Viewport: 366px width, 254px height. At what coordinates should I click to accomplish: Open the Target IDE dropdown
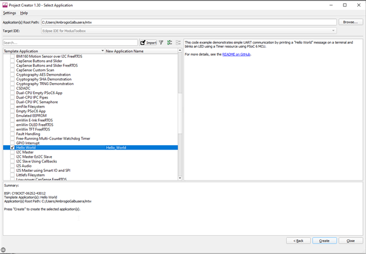pyautogui.click(x=189, y=31)
